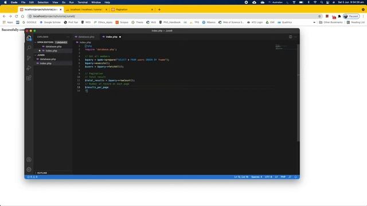
Task: Change indentation via Spaces: 4
Action: tap(256, 177)
